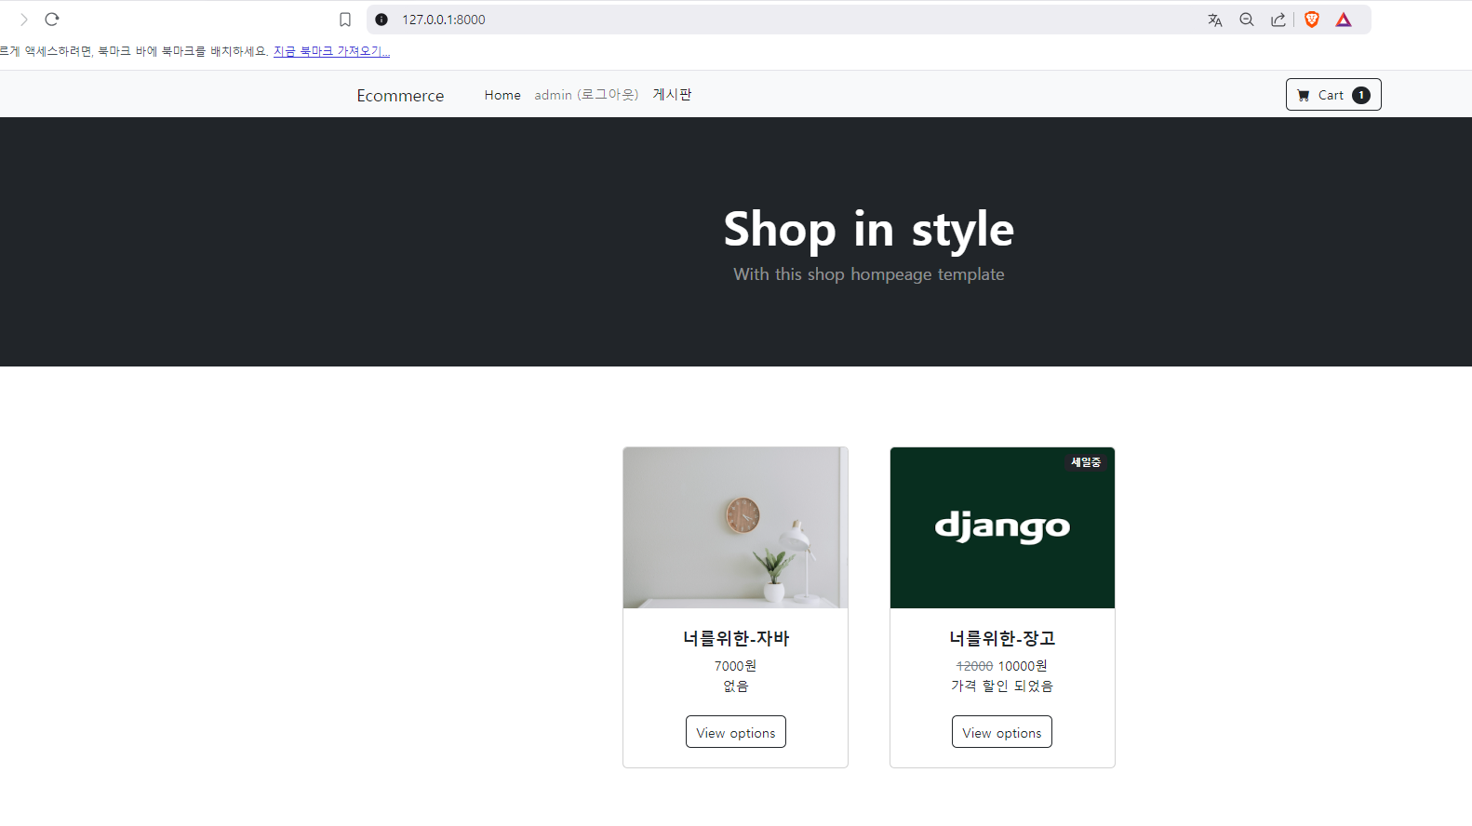Bookmark this page using the bookmark icon
Viewport: 1472px width, 826px height.
[x=345, y=20]
